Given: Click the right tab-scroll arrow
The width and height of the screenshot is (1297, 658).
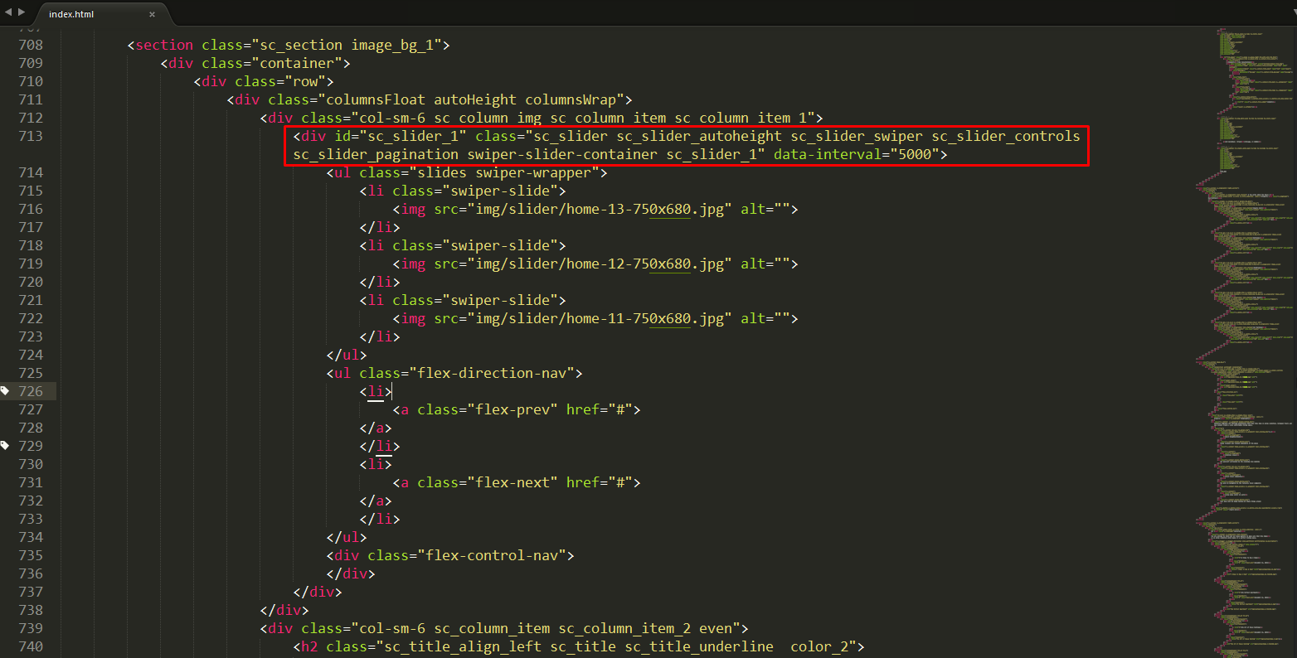Looking at the screenshot, I should pyautogui.click(x=21, y=12).
